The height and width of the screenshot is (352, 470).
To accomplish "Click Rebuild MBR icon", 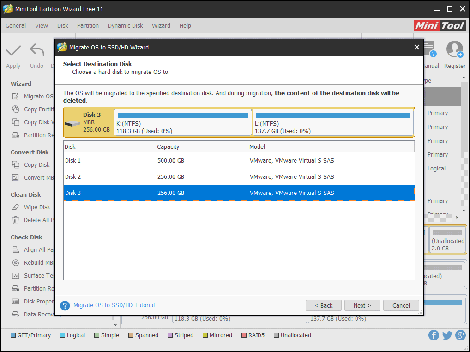I will coord(16,262).
